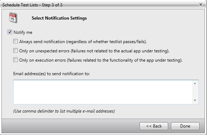The height and width of the screenshot is (135, 207).
Task: Click the calendar icon showing 15
Action: 13,18
